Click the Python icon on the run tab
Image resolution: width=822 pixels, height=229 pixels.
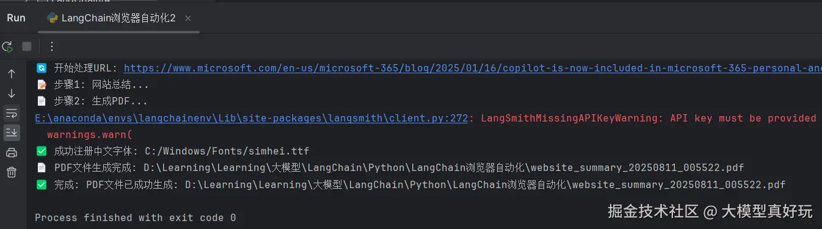click(53, 18)
